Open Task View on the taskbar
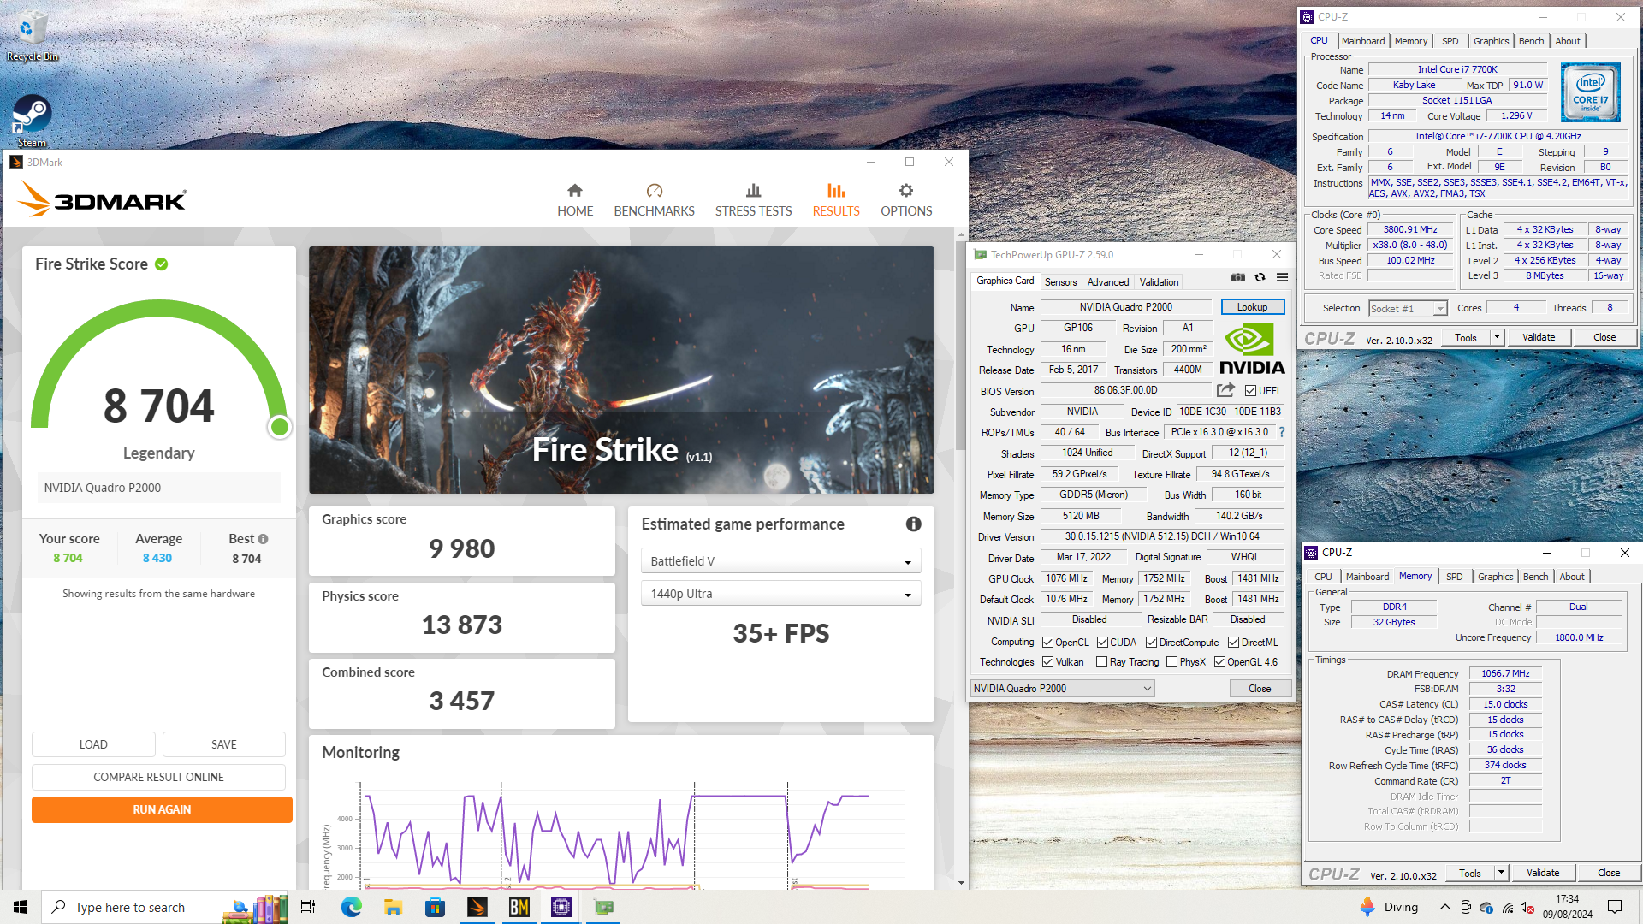1643x924 pixels. tap(308, 907)
